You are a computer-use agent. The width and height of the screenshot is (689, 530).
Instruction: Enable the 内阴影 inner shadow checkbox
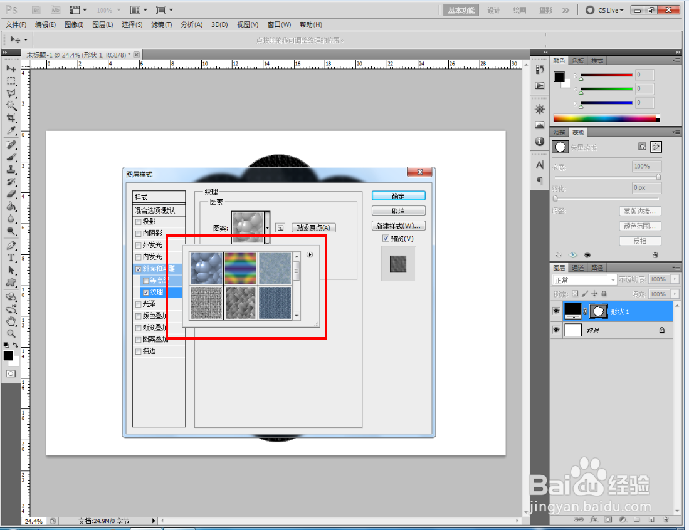pos(139,234)
